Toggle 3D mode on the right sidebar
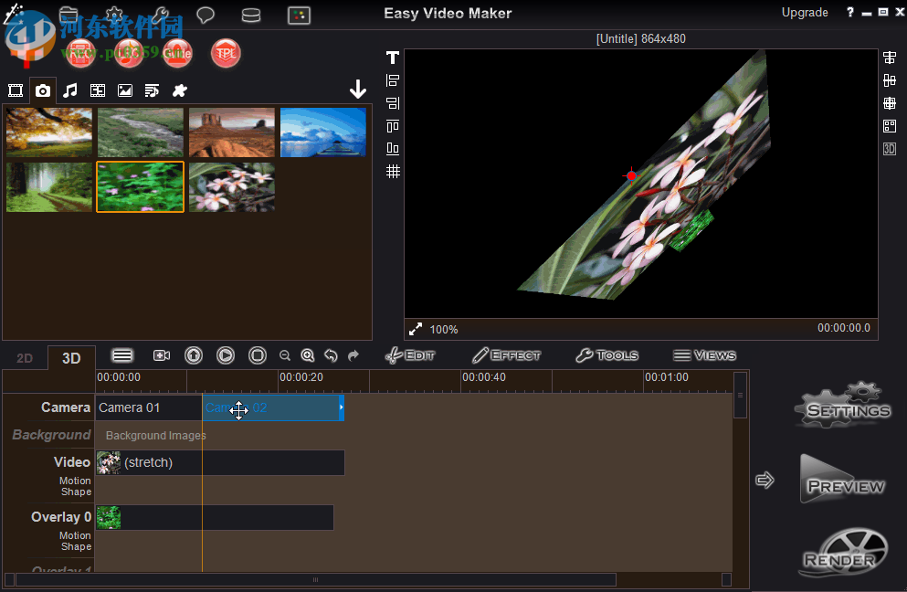907x592 pixels. (x=889, y=148)
